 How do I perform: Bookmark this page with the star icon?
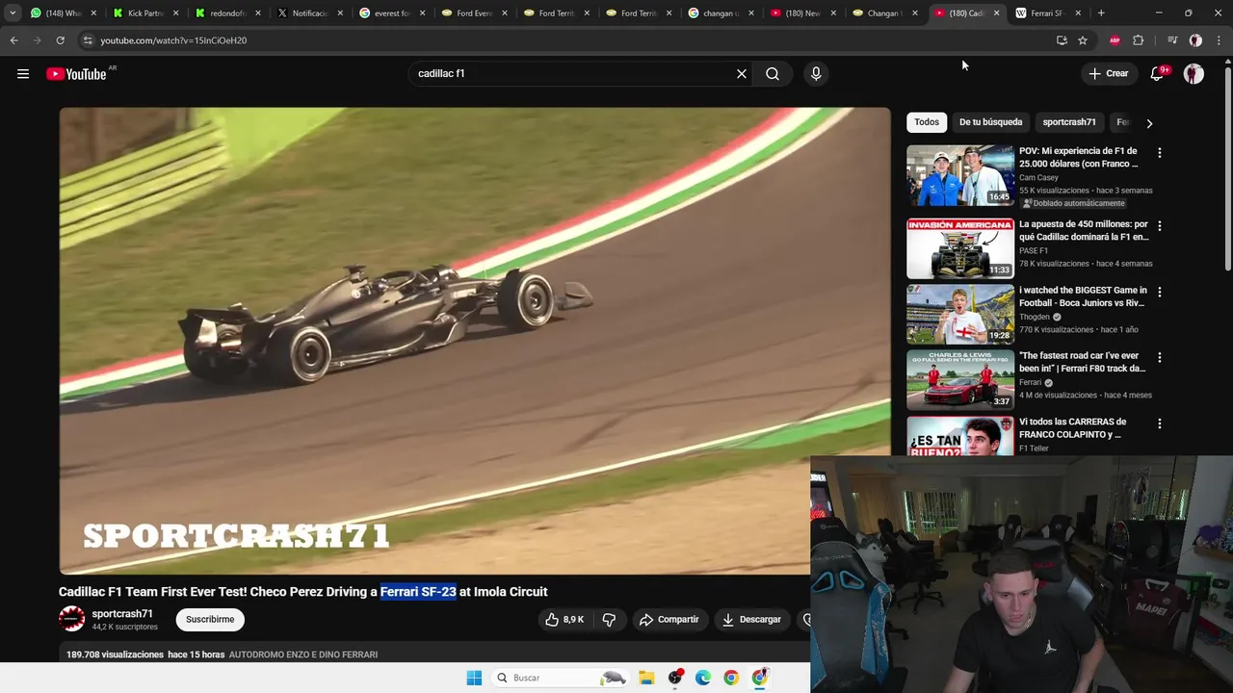(1083, 40)
